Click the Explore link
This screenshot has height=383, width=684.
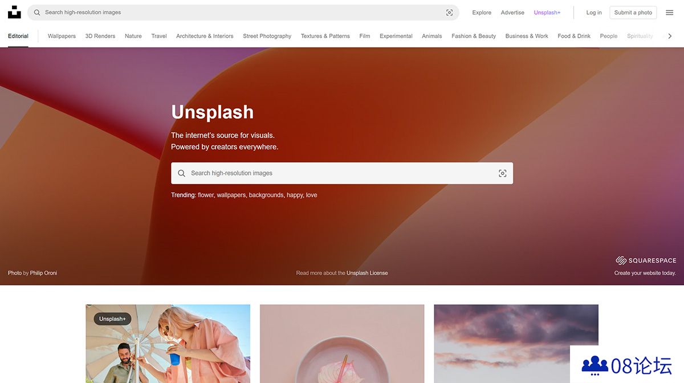pyautogui.click(x=482, y=13)
